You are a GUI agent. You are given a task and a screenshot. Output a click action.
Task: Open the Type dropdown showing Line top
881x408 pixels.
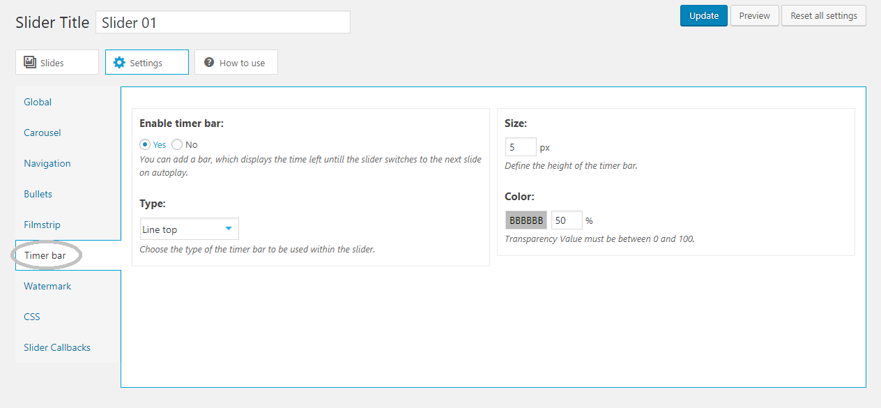pyautogui.click(x=190, y=229)
